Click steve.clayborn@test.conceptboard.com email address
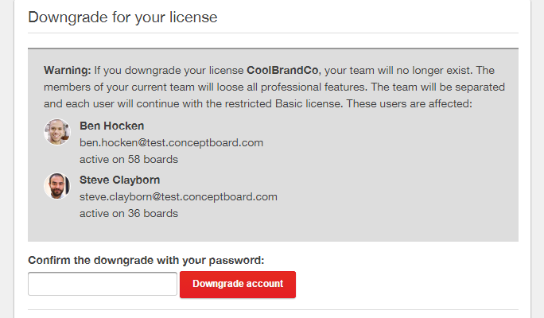Screen dimensions: 544x318 pos(178,196)
